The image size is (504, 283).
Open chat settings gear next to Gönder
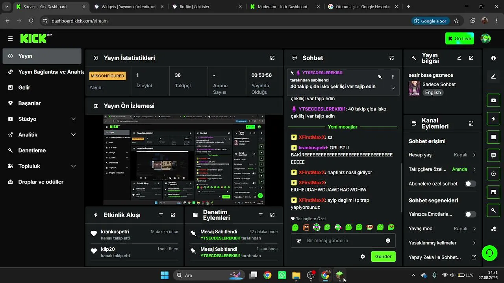coord(363,257)
